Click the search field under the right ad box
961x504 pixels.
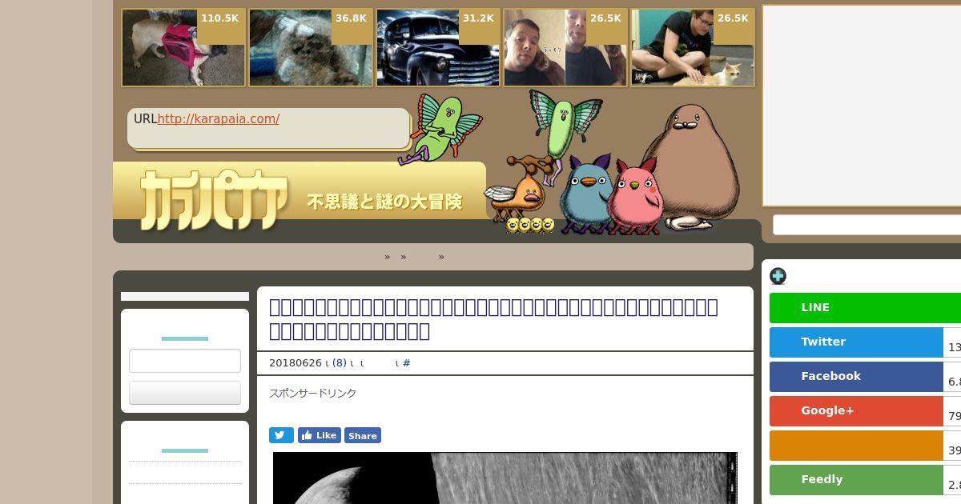tap(867, 225)
